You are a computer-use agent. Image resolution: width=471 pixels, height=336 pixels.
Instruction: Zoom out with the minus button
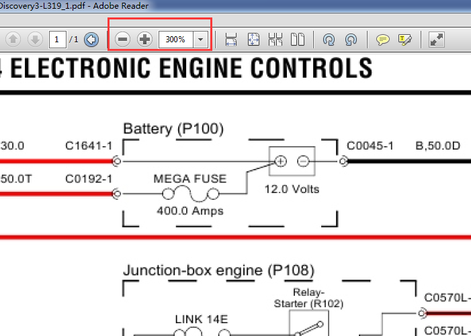pos(122,40)
